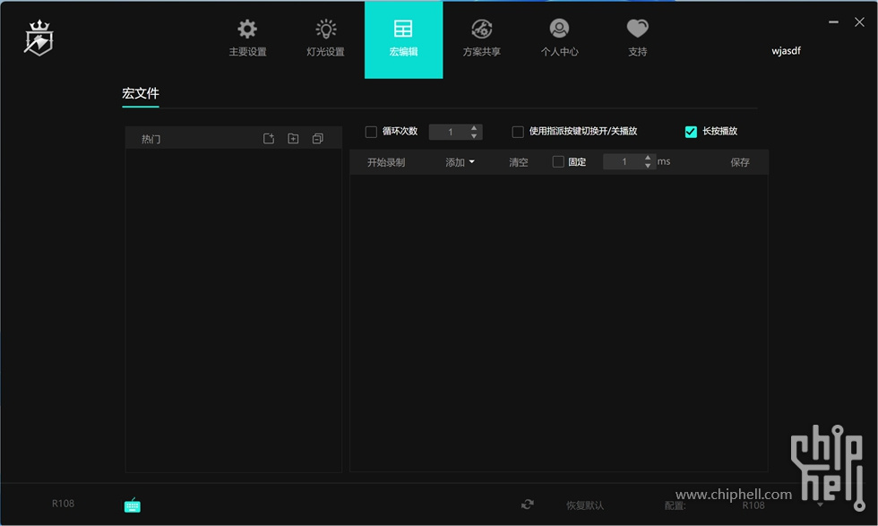Select the 宏文件 macro files heading tab
The image size is (878, 526).
[141, 93]
